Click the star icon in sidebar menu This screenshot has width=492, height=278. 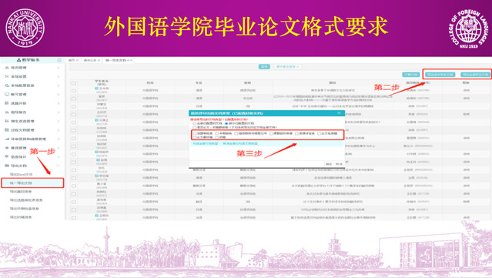click(x=7, y=148)
